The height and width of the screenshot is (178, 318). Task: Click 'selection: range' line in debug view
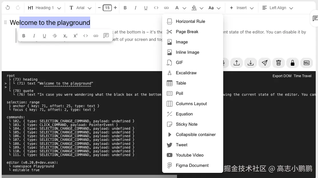pos(23,102)
